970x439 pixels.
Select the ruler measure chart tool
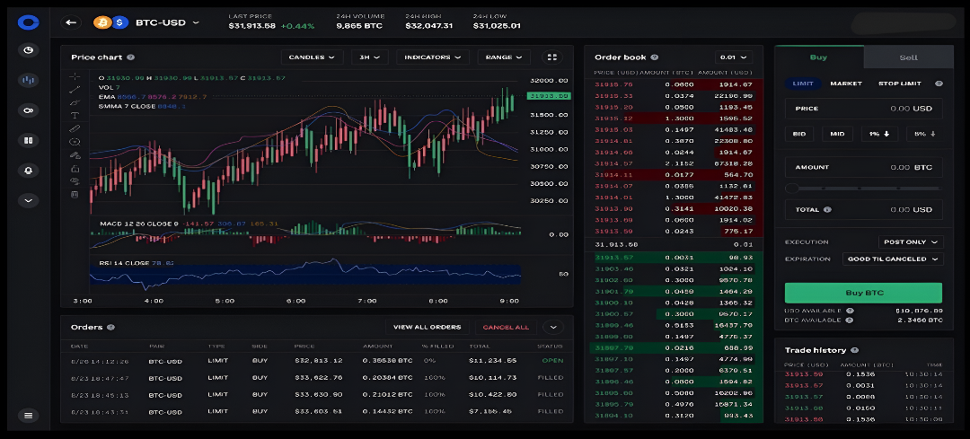[x=75, y=128]
